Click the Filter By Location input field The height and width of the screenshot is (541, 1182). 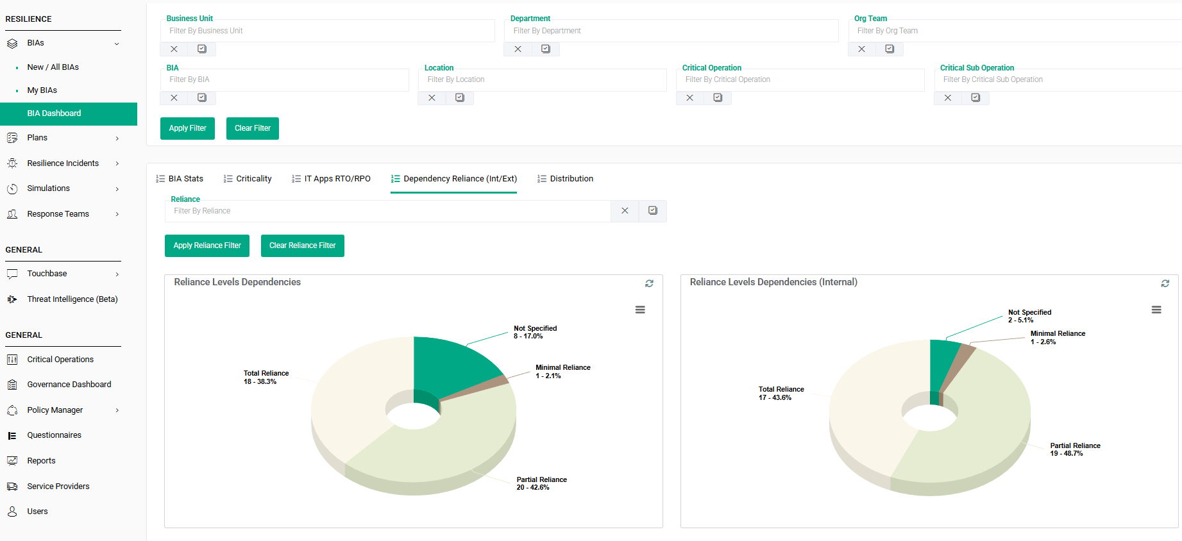click(x=543, y=79)
